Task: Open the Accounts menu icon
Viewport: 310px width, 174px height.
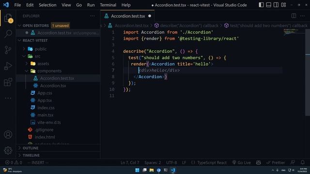Action: (x=8, y=134)
